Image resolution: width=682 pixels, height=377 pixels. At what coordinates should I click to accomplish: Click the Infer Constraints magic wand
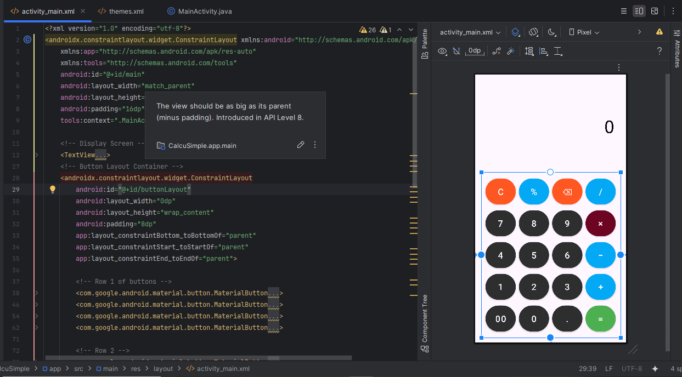(511, 50)
